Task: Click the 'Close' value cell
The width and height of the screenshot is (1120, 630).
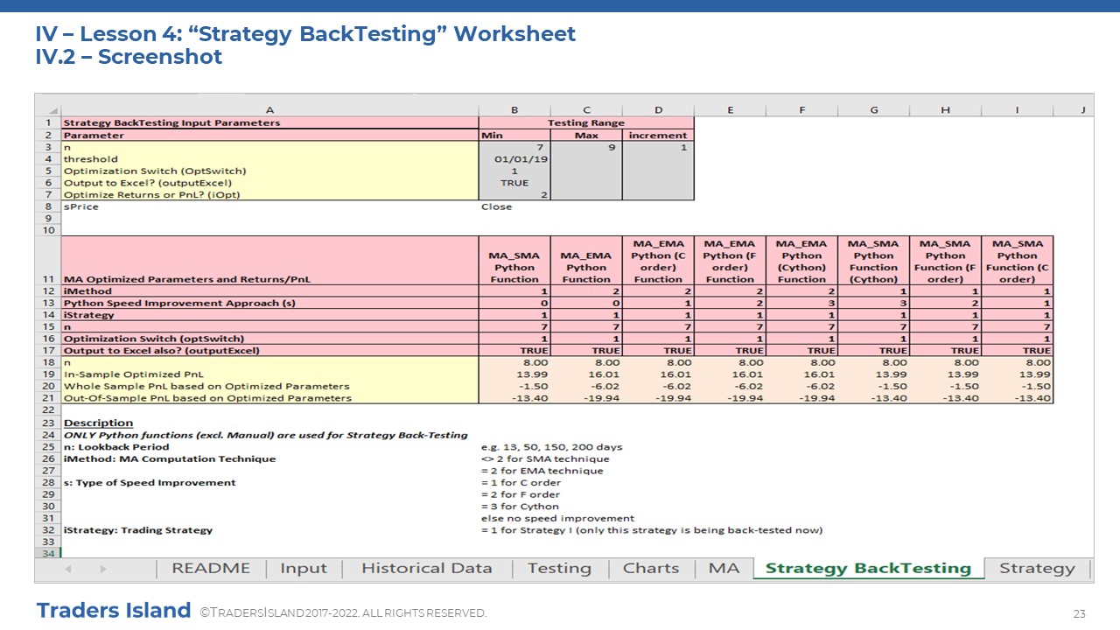Action: [x=514, y=207]
